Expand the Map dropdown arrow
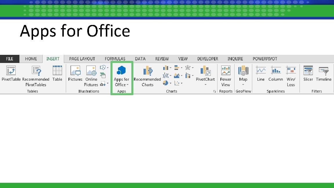 click(243, 85)
